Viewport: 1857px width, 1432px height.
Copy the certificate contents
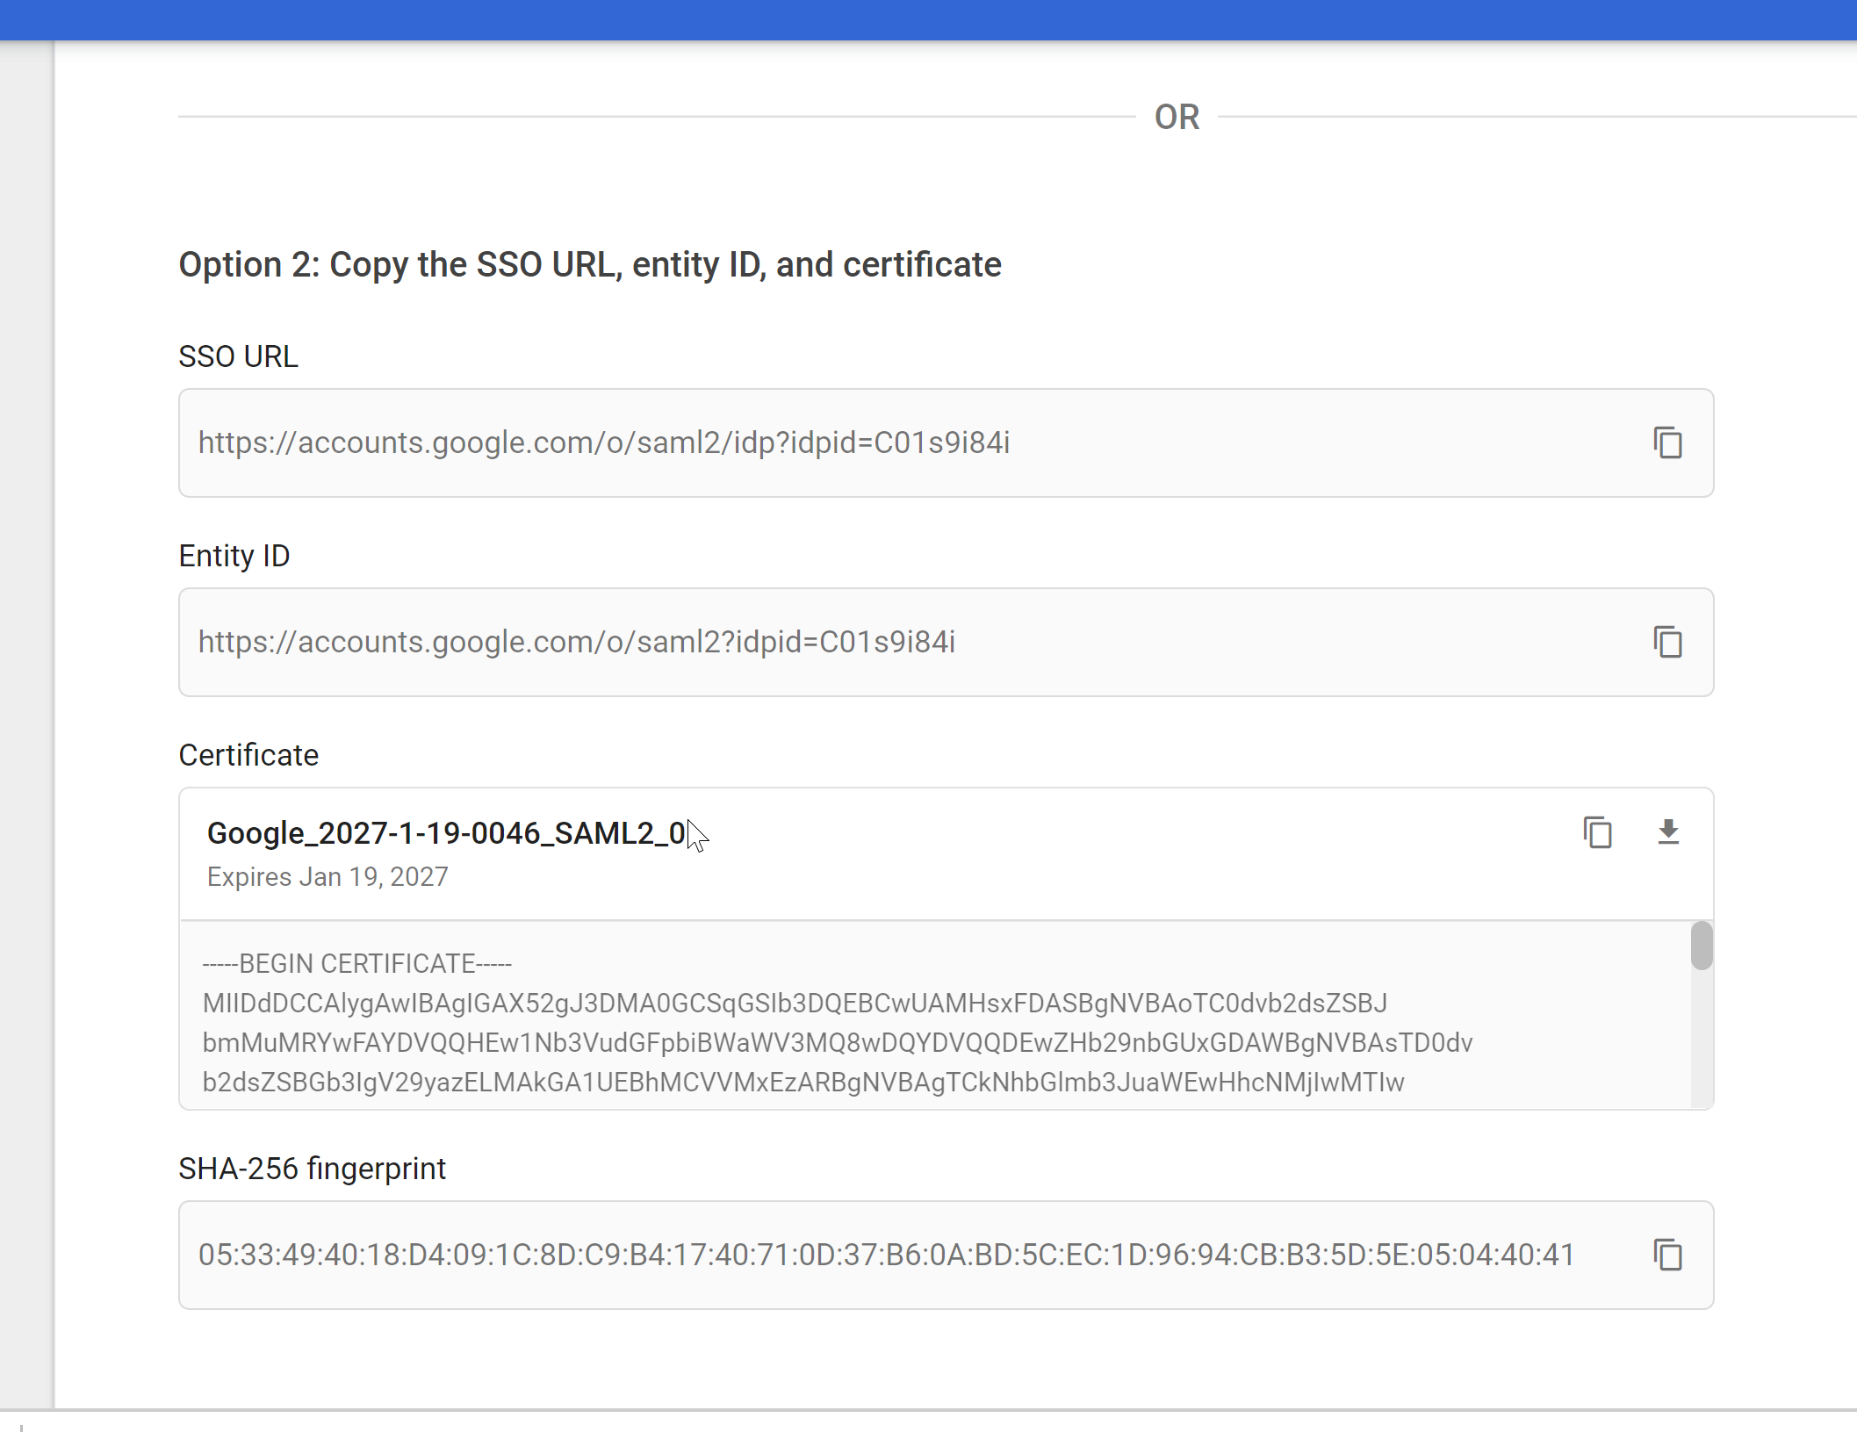click(x=1597, y=832)
